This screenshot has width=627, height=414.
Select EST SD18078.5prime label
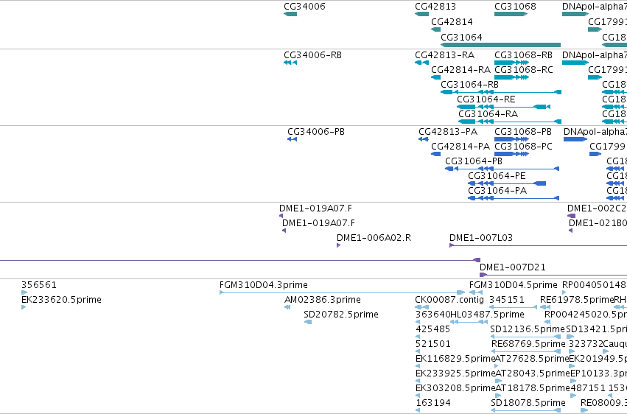point(528,403)
